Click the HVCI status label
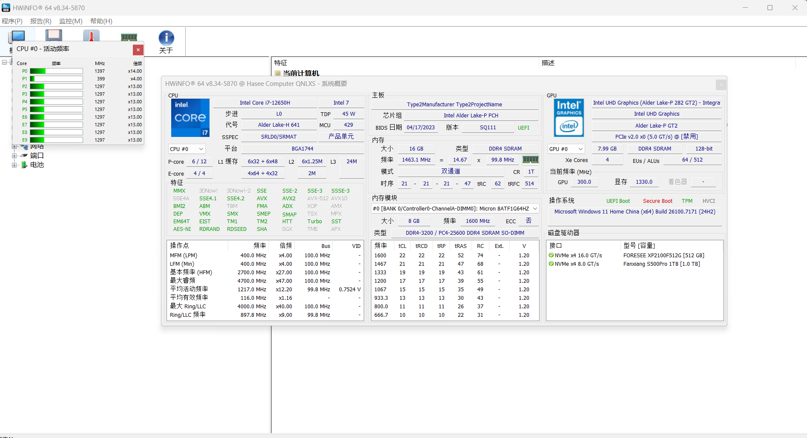This screenshot has width=807, height=438. [709, 201]
